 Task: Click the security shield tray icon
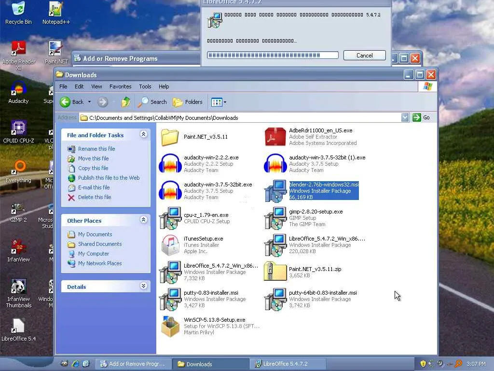(x=423, y=364)
